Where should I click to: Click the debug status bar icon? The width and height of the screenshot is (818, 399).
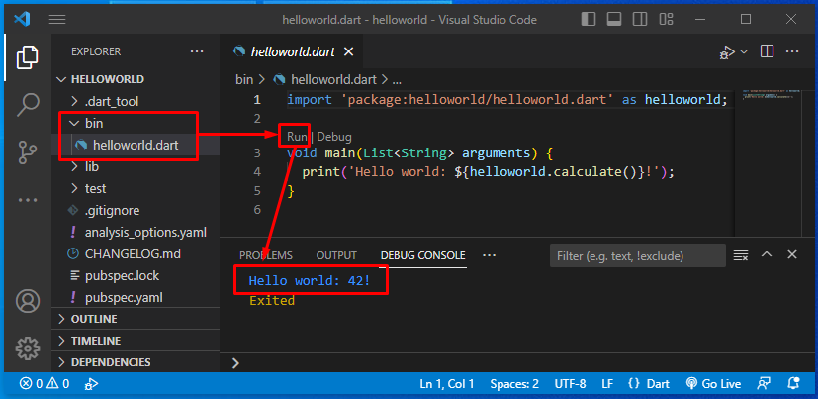click(x=91, y=384)
